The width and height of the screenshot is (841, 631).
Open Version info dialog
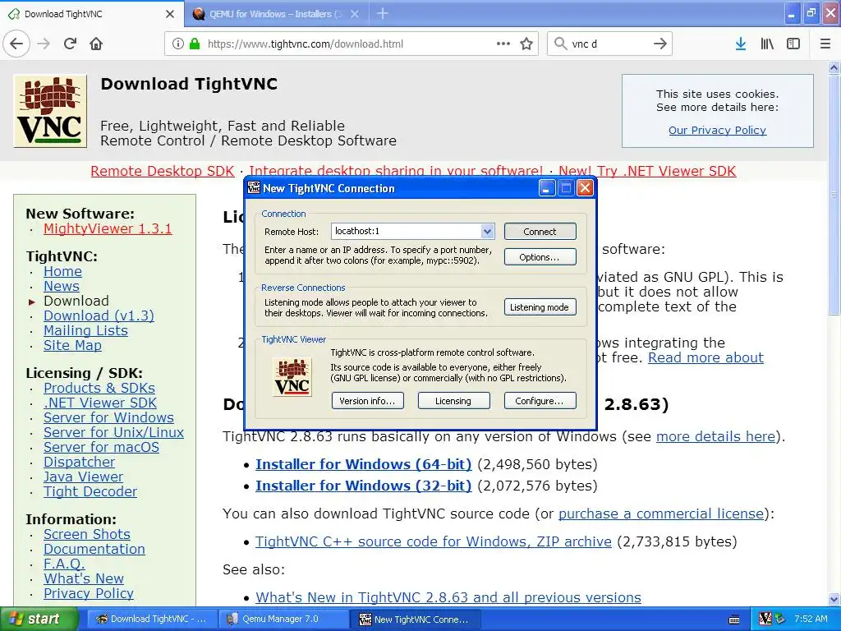pyautogui.click(x=368, y=401)
